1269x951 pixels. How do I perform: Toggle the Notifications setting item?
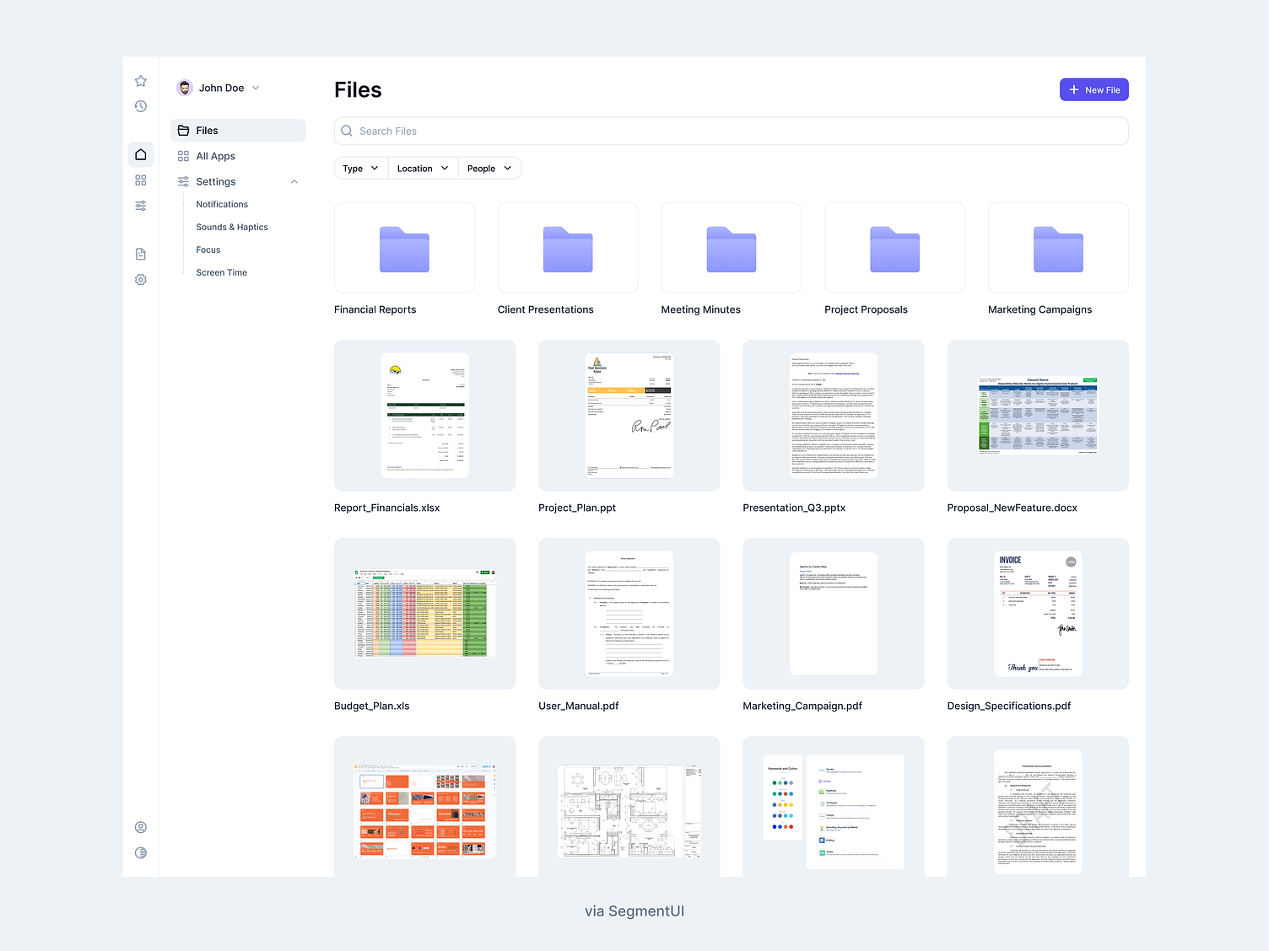(221, 204)
